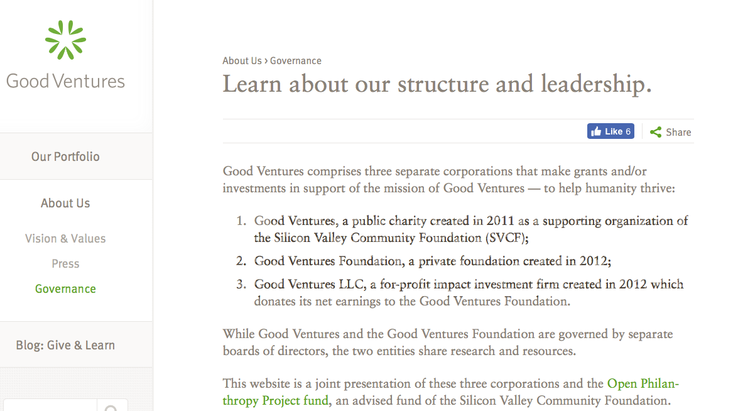Screen dimensions: 738x411
Task: Click the Good Ventures green starburst logo
Action: click(x=65, y=40)
